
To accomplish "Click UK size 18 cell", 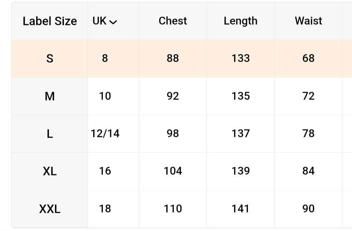I will click(105, 209).
